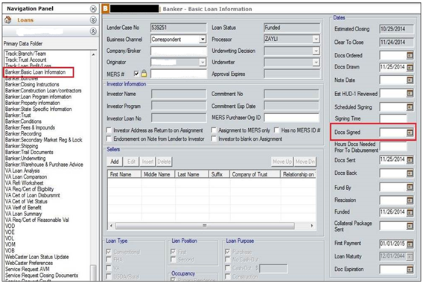
Task: Click the Insert seller button
Action: coord(148,162)
